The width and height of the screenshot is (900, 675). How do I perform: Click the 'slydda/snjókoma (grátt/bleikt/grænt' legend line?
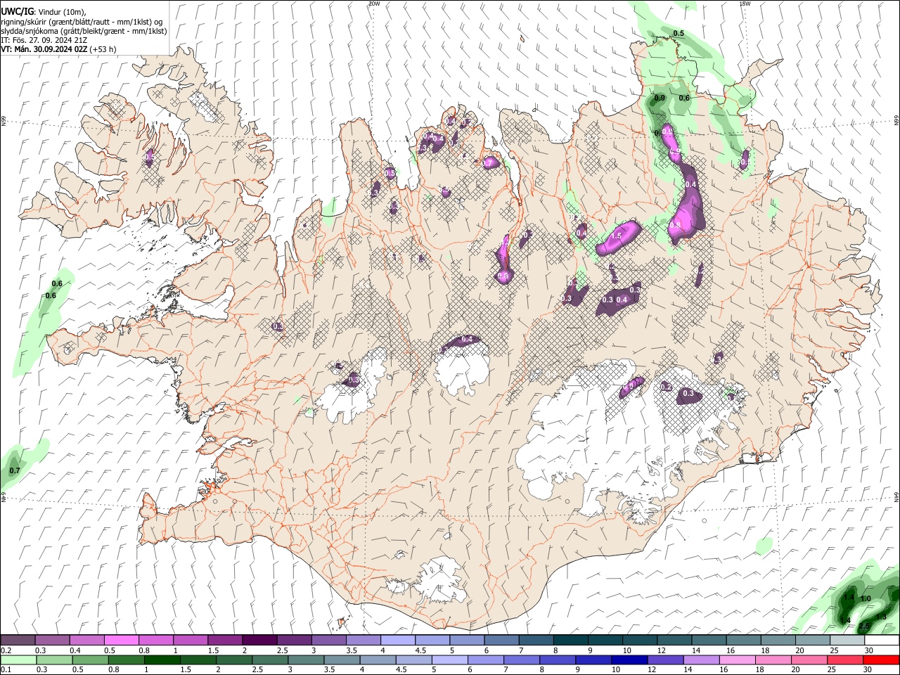[x=84, y=31]
